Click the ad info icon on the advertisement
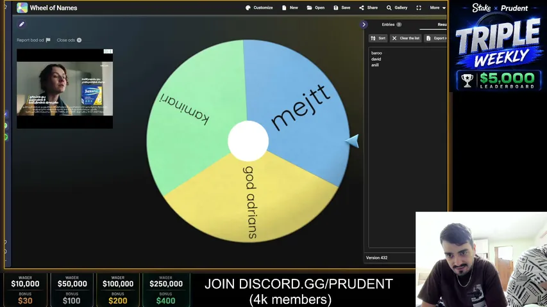Image resolution: width=547 pixels, height=307 pixels. tap(108, 52)
